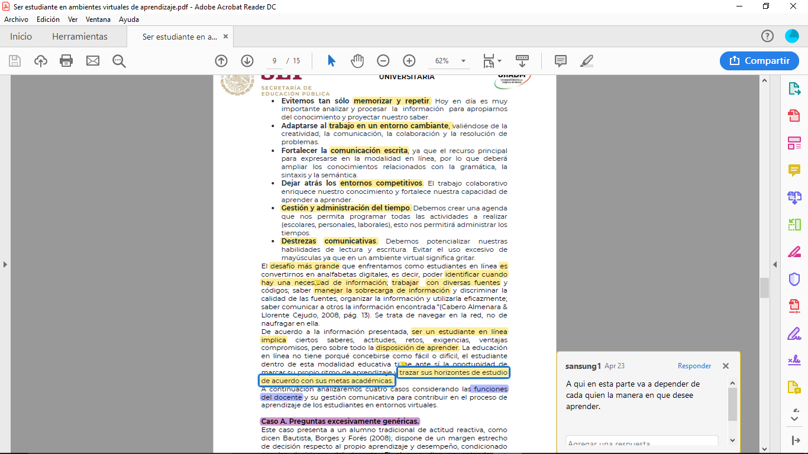This screenshot has width=808, height=454.
Task: Expand the left navigation pane
Action: click(5, 264)
